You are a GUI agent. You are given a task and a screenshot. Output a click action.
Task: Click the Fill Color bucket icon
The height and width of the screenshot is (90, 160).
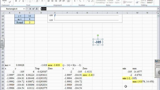tap(37, 1)
